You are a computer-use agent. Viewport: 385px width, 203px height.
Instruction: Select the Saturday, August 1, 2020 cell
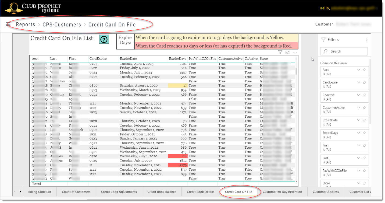(139, 86)
